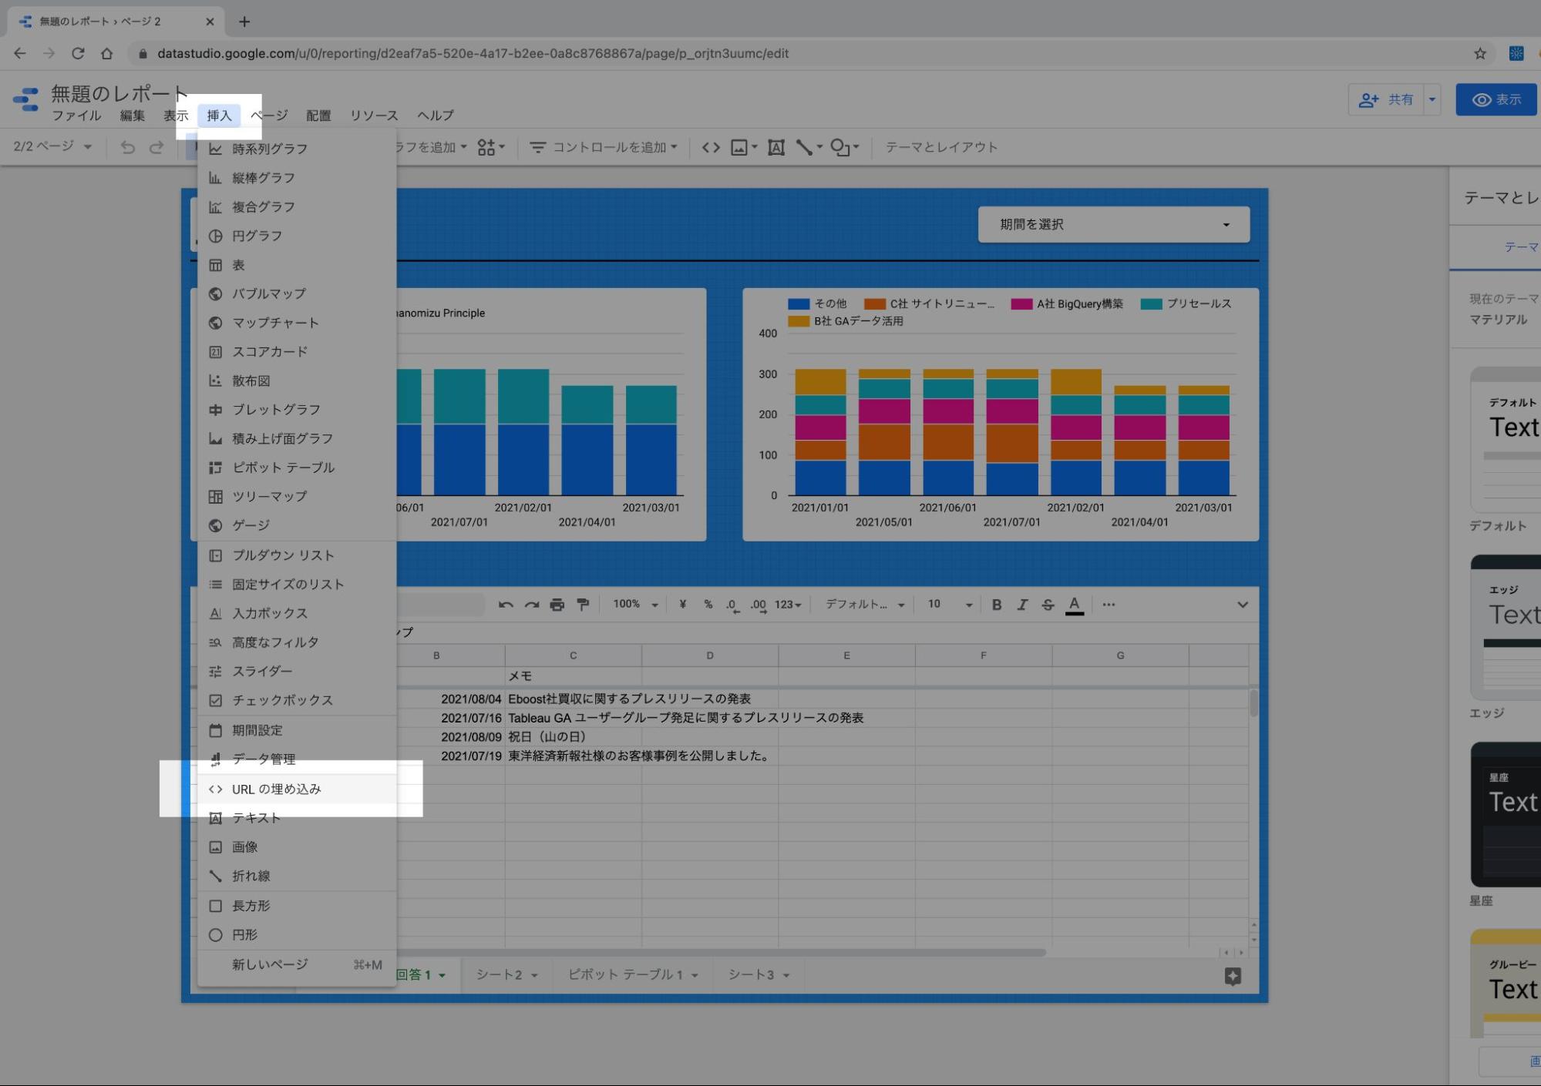Open the 2/2 ページ page selector
Screen dimensions: 1541x1086
point(52,146)
